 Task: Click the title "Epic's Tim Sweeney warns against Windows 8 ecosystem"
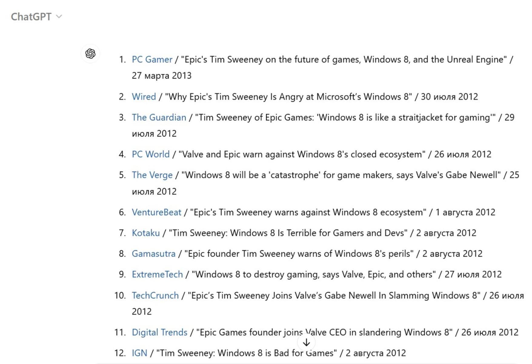coord(308,212)
